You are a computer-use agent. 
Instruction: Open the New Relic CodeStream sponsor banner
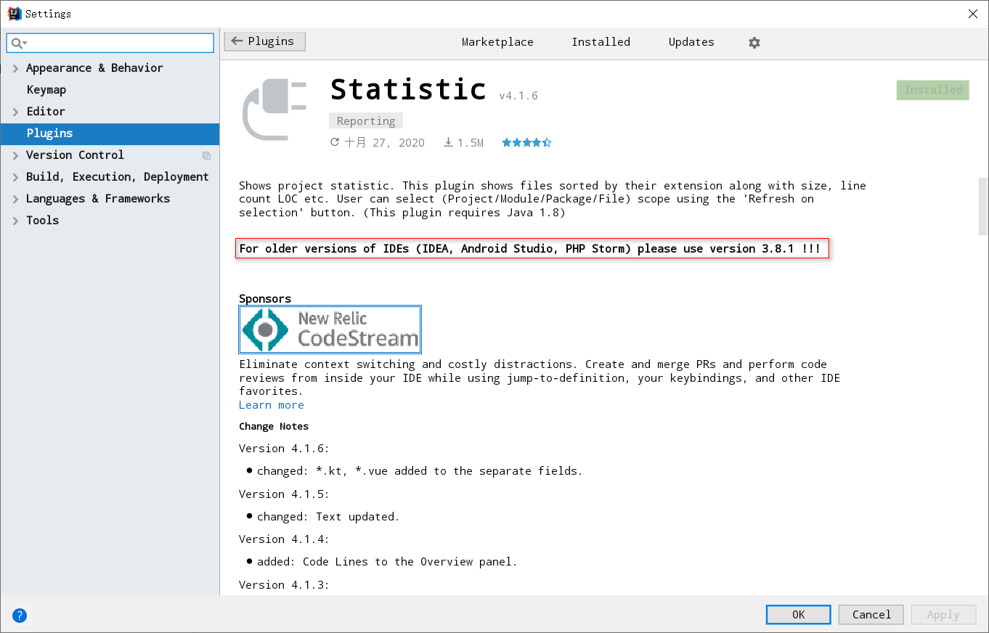pos(330,330)
